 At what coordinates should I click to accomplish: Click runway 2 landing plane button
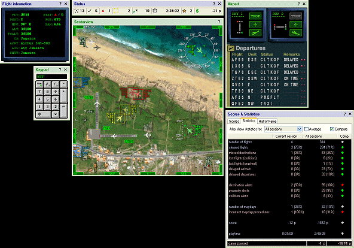296,33
